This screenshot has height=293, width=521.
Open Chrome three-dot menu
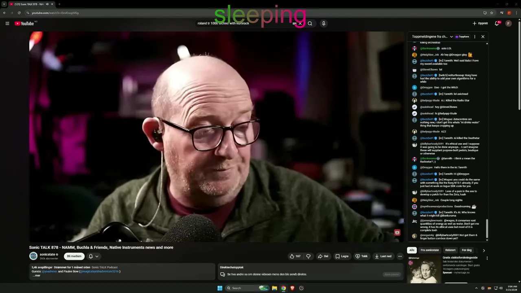pyautogui.click(x=516, y=13)
